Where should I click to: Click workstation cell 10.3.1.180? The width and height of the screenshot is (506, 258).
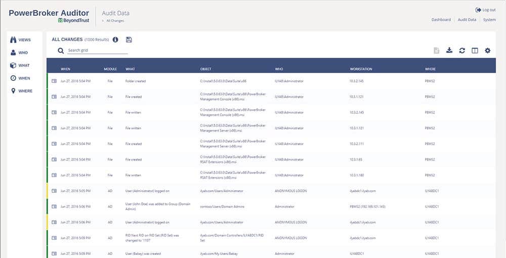coord(357,176)
